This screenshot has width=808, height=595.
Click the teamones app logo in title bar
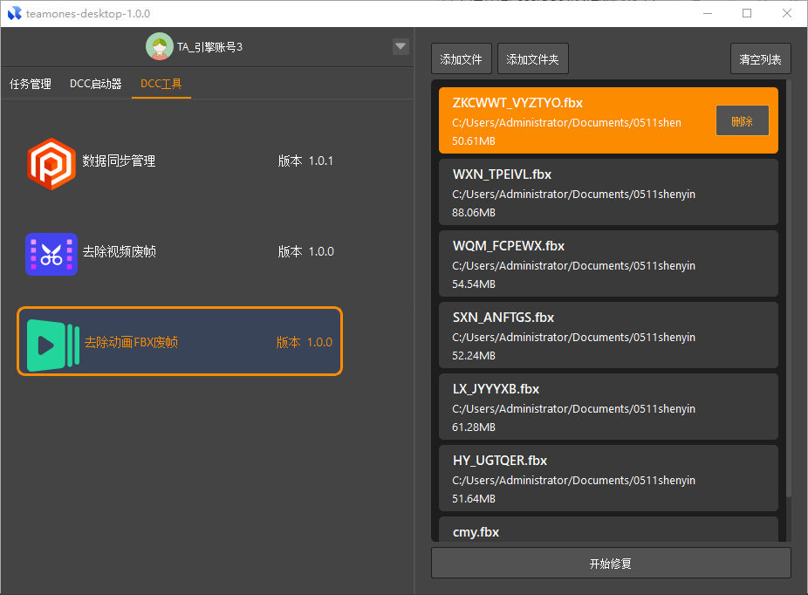14,13
